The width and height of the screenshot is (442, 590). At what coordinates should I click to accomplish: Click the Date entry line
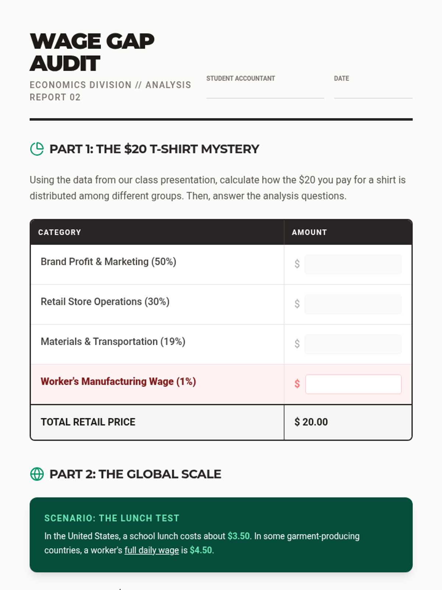373,93
